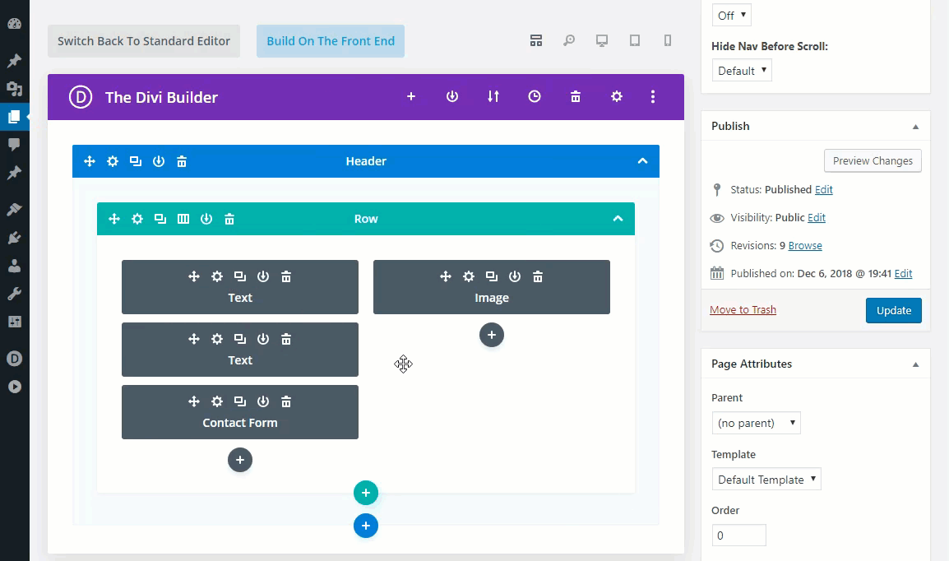Click Build On The Front End
949x561 pixels.
[331, 41]
